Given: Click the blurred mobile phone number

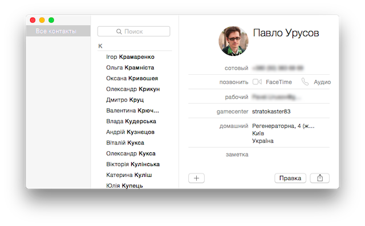Looking at the screenshot, I should 278,68.
